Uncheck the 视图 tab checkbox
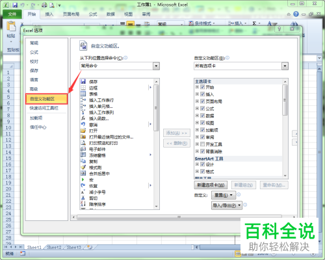The image size is (325, 260). [203, 123]
